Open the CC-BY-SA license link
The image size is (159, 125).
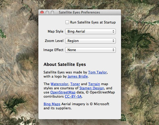[73, 96]
